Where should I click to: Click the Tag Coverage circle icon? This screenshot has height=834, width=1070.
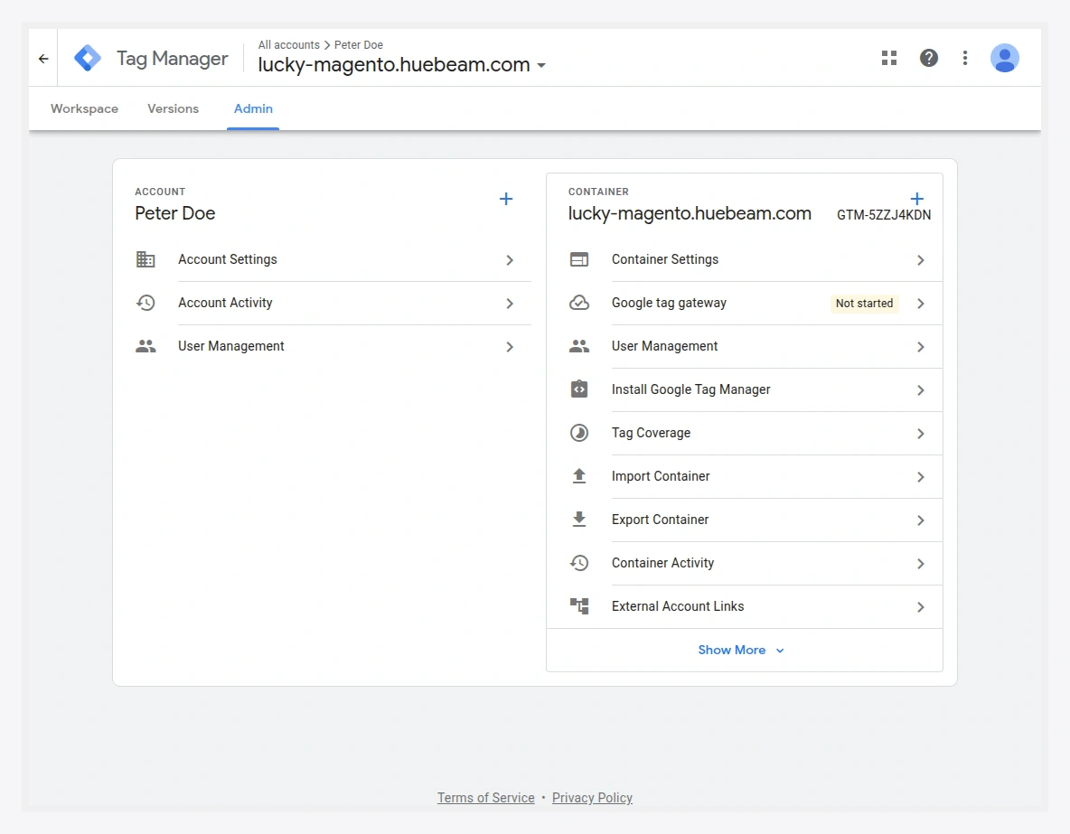coord(578,433)
